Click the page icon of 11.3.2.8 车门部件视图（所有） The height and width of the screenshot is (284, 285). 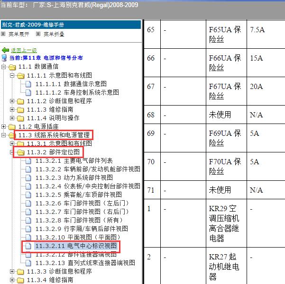pos(28,221)
